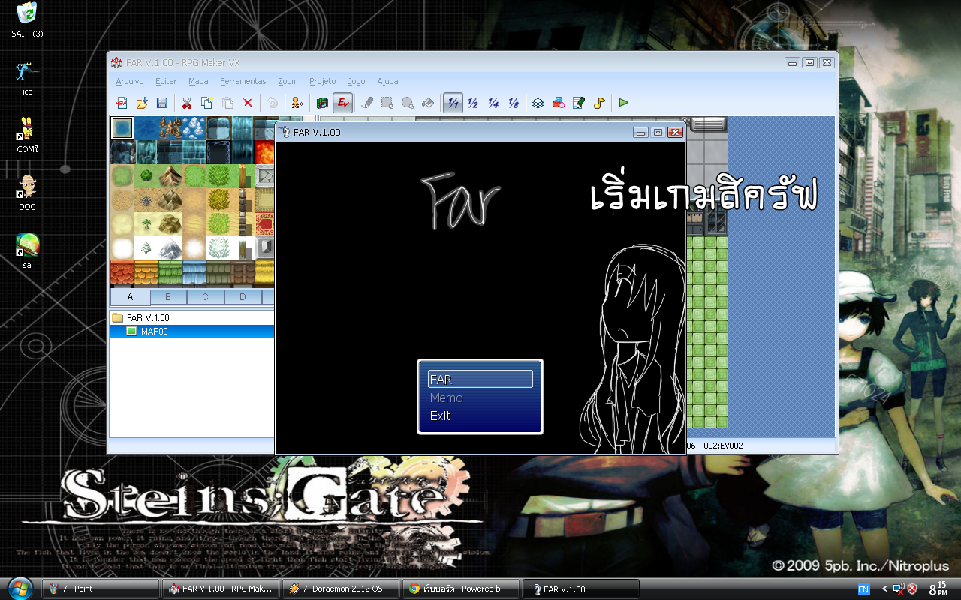
Task: Set map zoom to 1/1 scale
Action: pyautogui.click(x=453, y=103)
